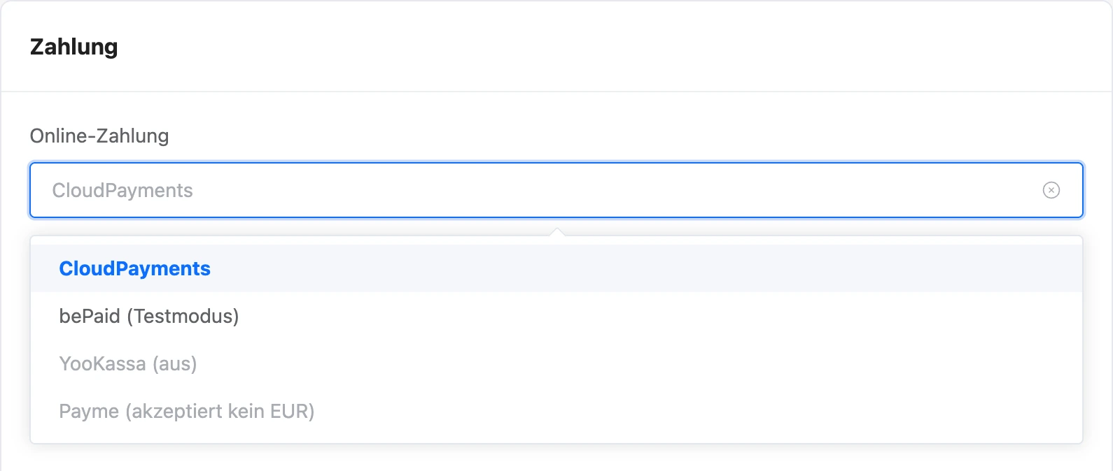1113x471 pixels.
Task: Click the CloudPayments placeholder text in the field
Action: coord(122,190)
